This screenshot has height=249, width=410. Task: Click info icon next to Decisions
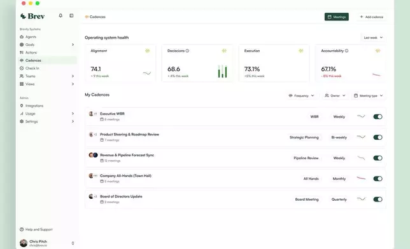click(187, 51)
